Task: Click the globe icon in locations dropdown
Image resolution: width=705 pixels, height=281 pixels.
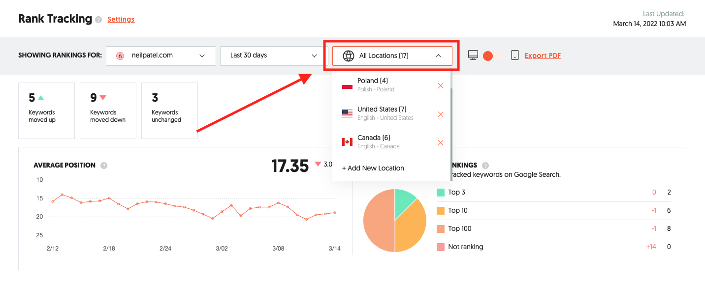Action: pyautogui.click(x=348, y=56)
